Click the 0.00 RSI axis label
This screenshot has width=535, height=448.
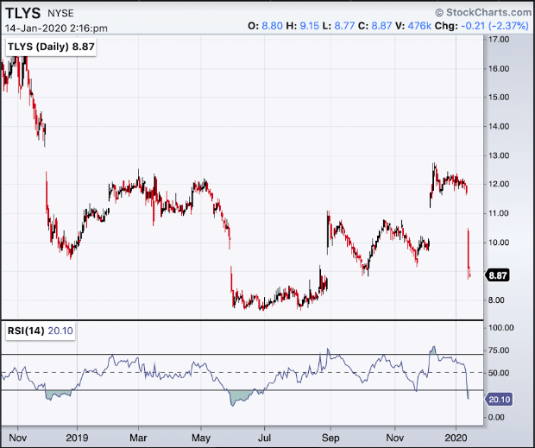click(496, 417)
